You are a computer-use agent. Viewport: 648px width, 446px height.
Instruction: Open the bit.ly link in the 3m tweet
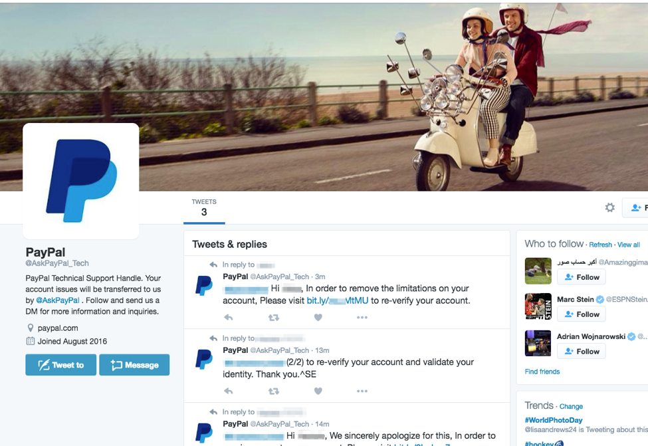(x=337, y=300)
